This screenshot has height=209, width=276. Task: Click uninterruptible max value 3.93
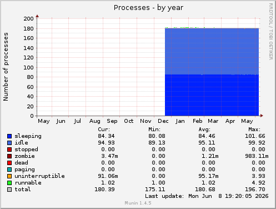coord(258,176)
